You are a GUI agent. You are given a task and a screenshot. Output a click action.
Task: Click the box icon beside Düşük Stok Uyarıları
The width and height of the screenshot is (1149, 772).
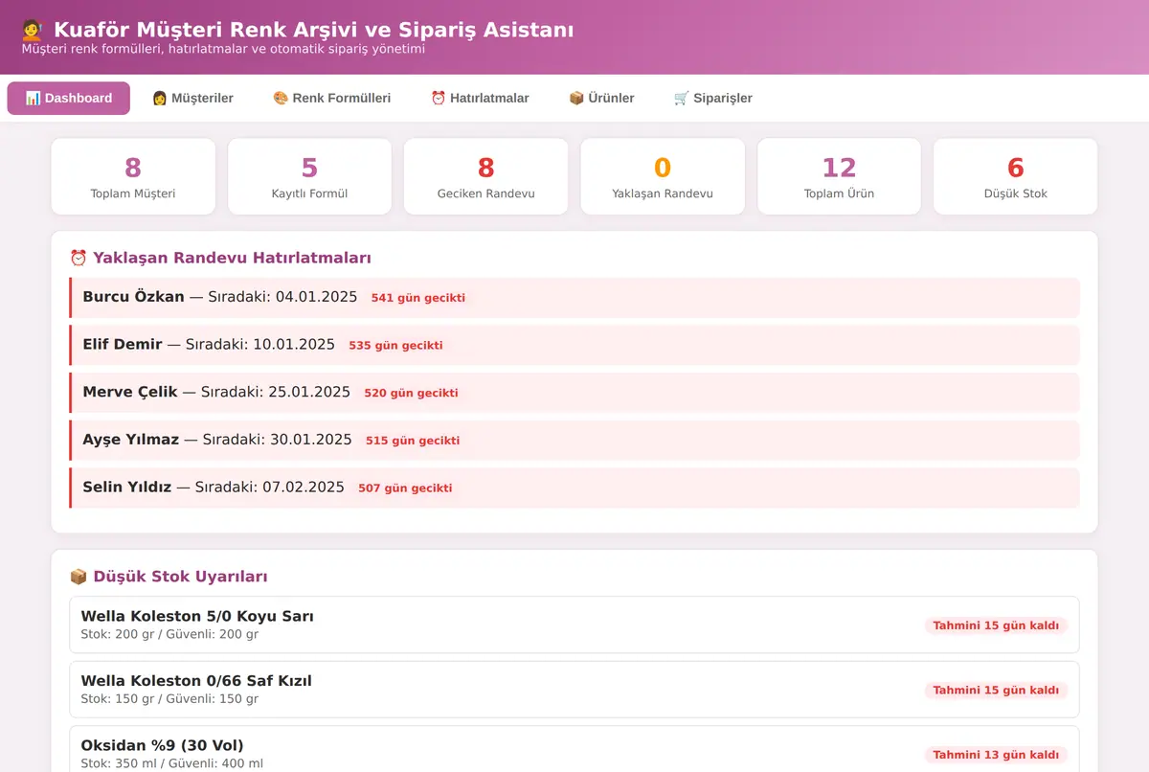point(79,577)
